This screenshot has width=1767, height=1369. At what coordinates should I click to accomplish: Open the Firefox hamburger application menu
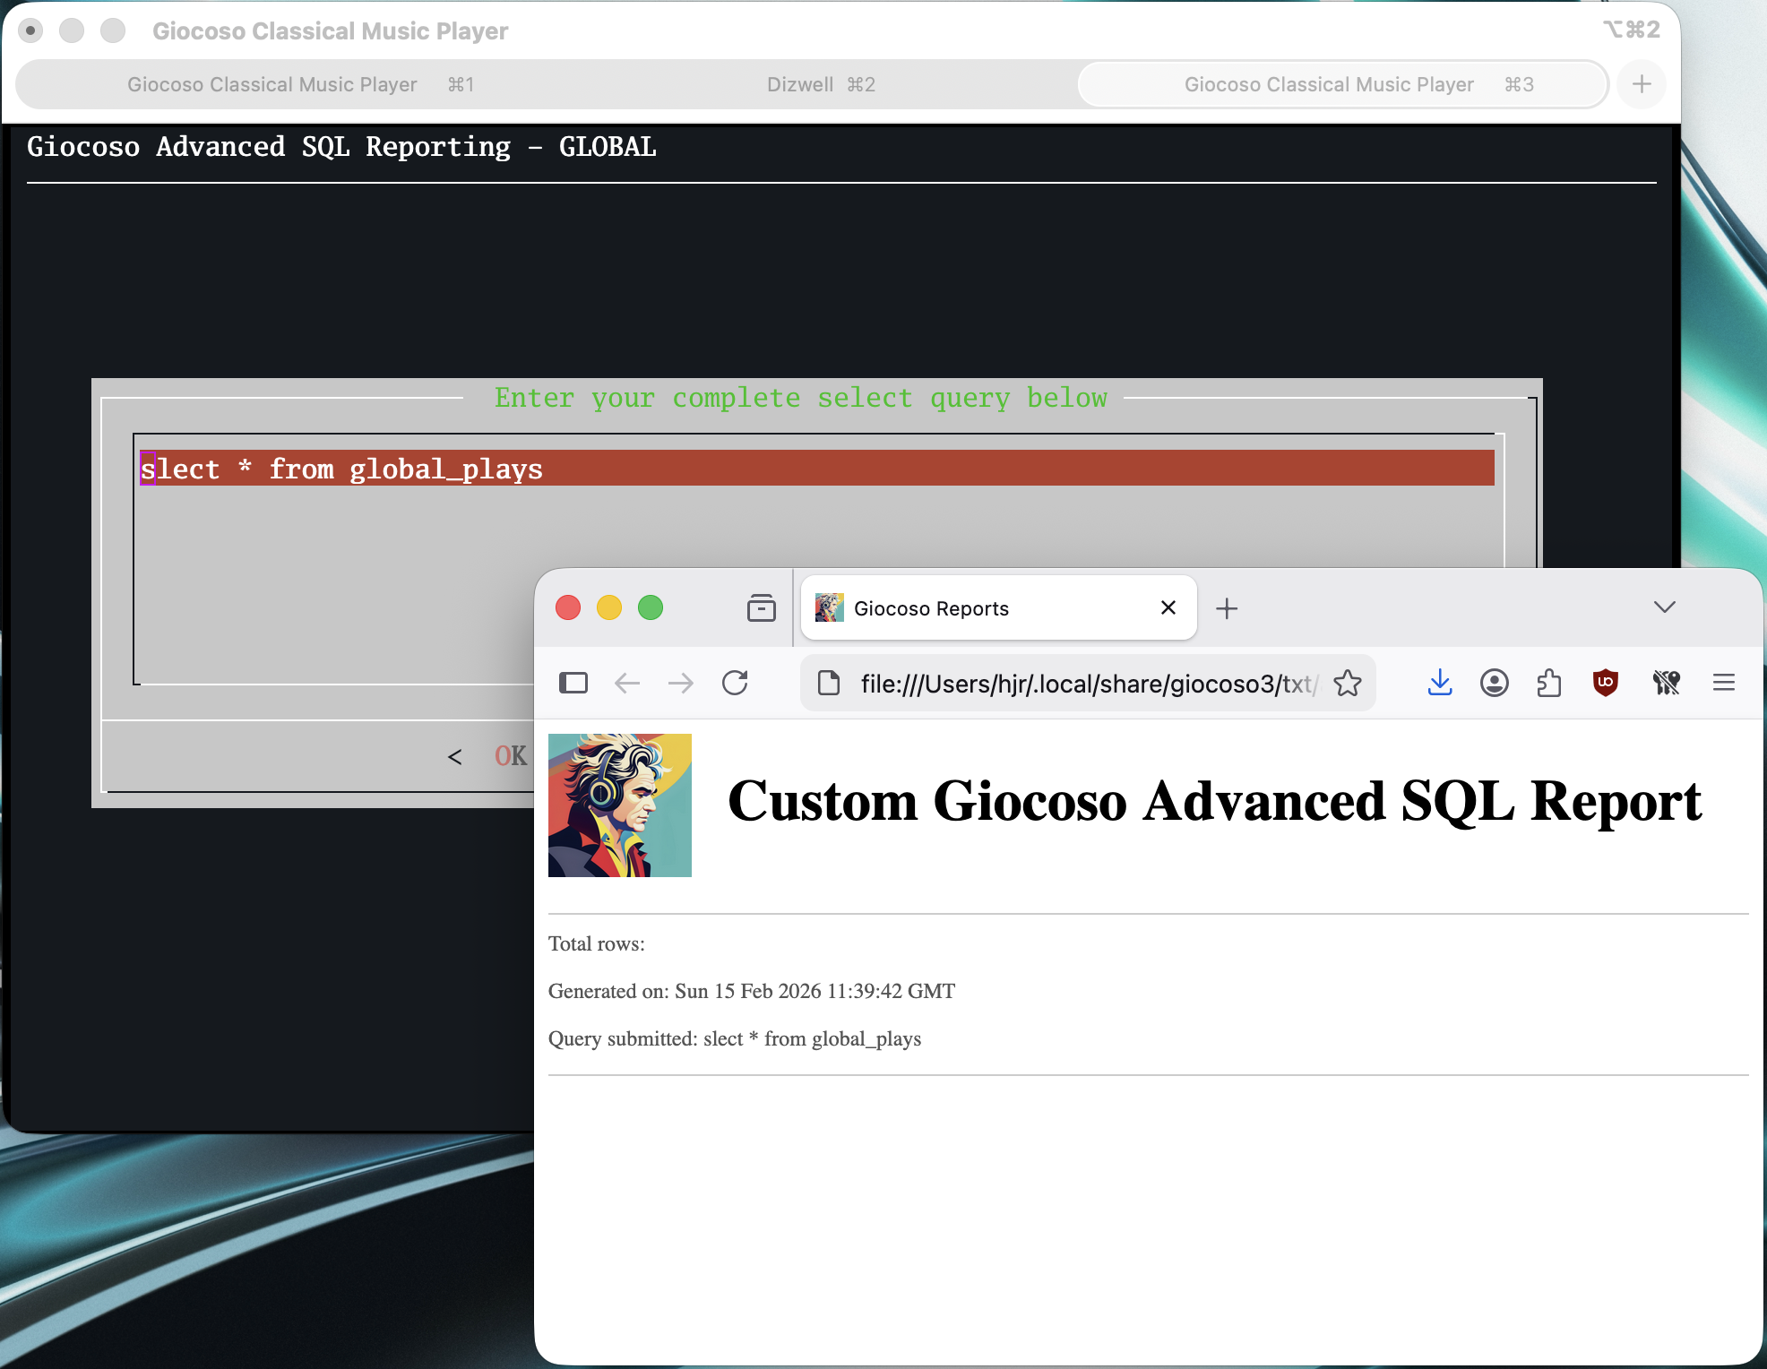1723,683
